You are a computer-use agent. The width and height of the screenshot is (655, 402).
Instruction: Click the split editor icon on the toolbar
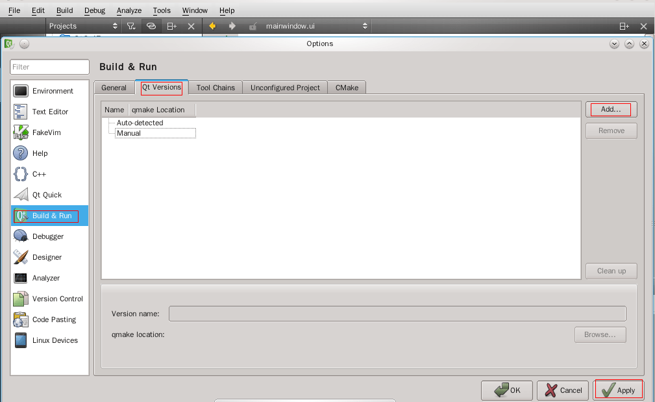pos(171,26)
